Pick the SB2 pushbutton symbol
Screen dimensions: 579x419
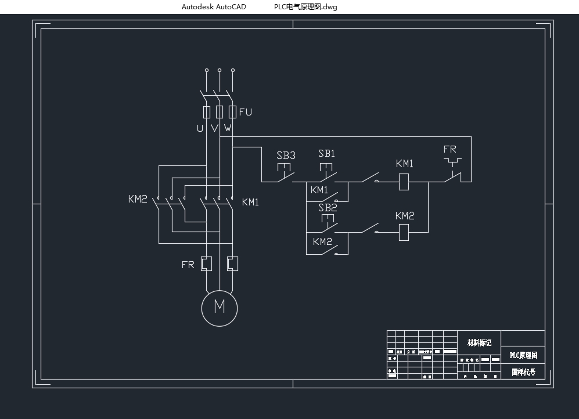click(329, 223)
